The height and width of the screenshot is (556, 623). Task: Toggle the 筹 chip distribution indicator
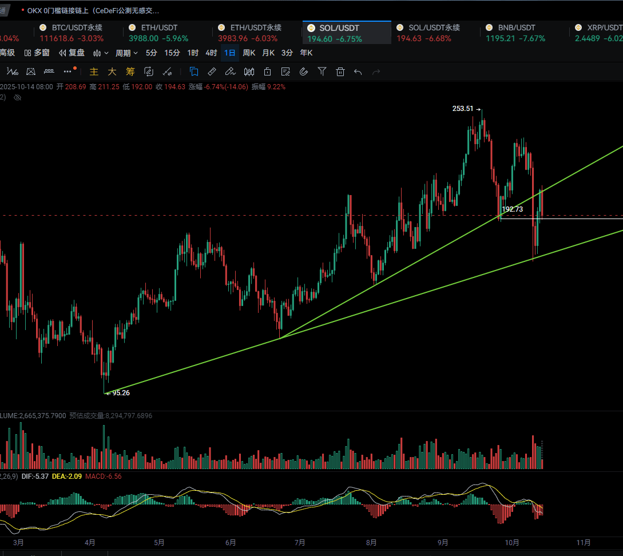(130, 72)
